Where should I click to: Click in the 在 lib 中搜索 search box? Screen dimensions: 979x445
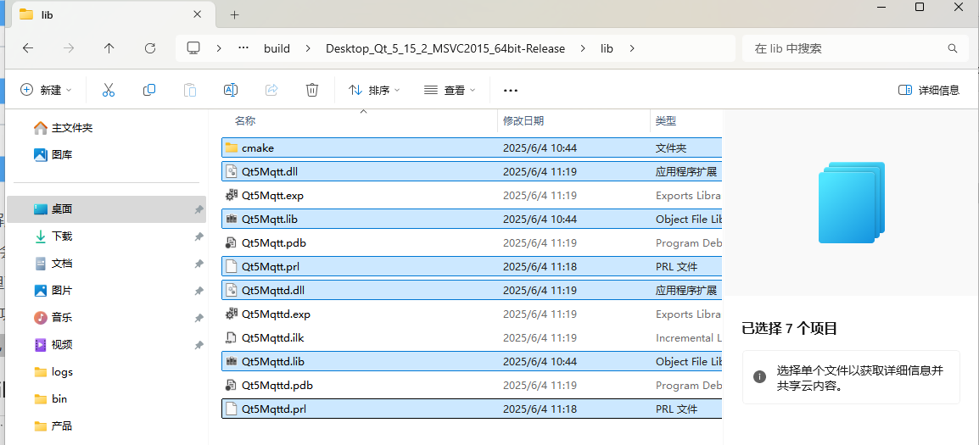click(x=848, y=48)
